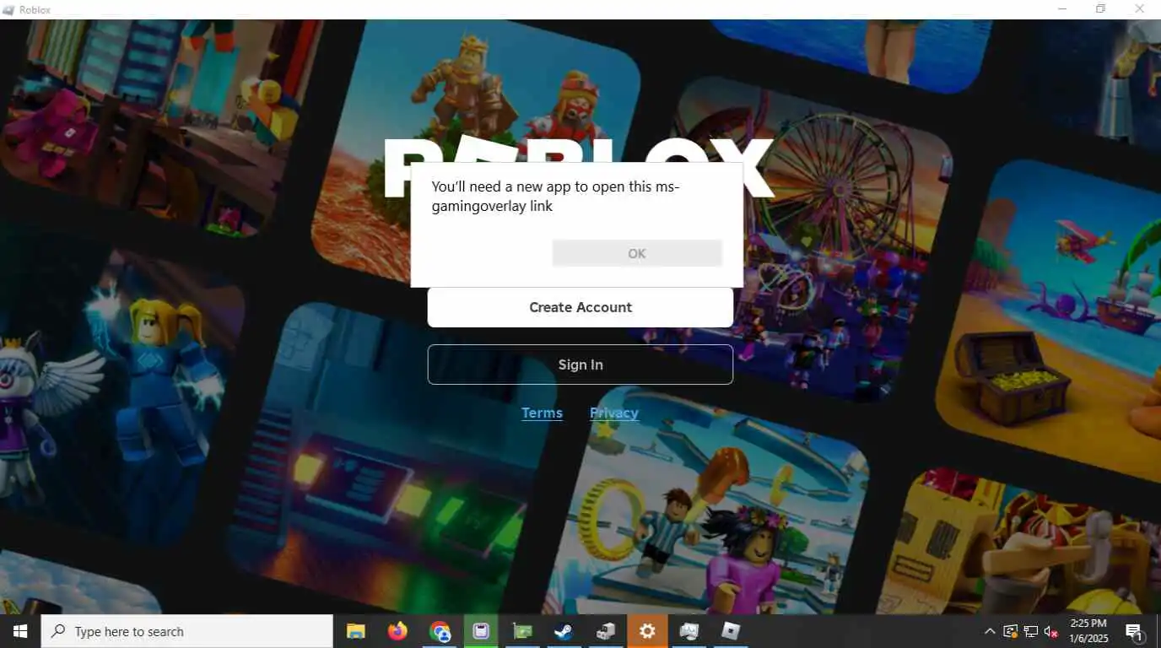Minimize the Roblox window
The height and width of the screenshot is (648, 1161).
coord(1062,9)
